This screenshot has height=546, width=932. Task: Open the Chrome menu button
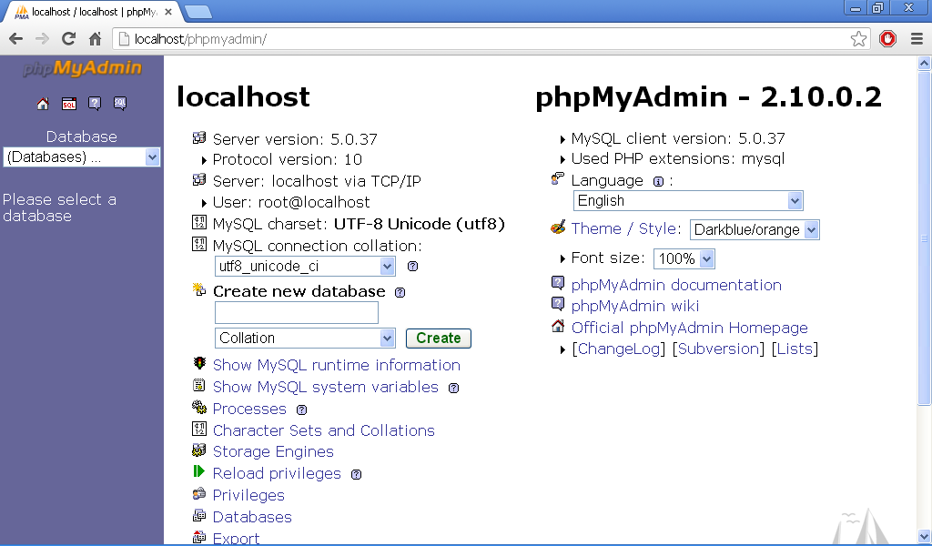917,39
